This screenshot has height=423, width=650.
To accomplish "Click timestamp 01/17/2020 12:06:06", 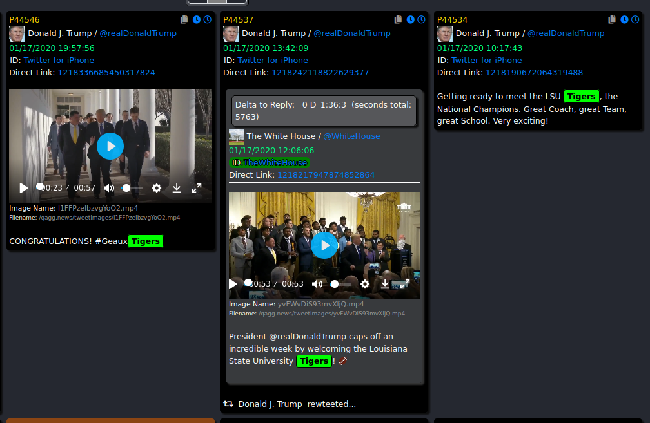I will coord(271,151).
